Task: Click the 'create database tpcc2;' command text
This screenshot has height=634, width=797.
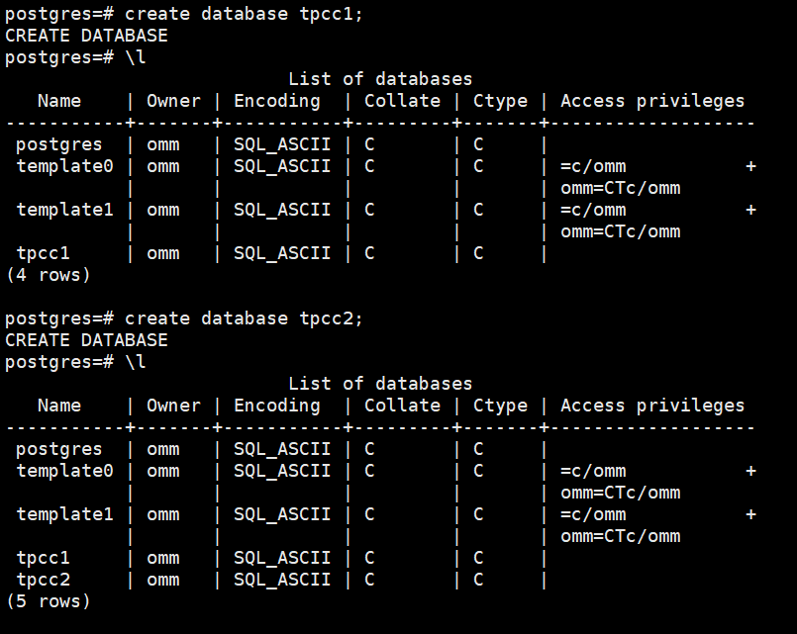Action: pyautogui.click(x=245, y=318)
